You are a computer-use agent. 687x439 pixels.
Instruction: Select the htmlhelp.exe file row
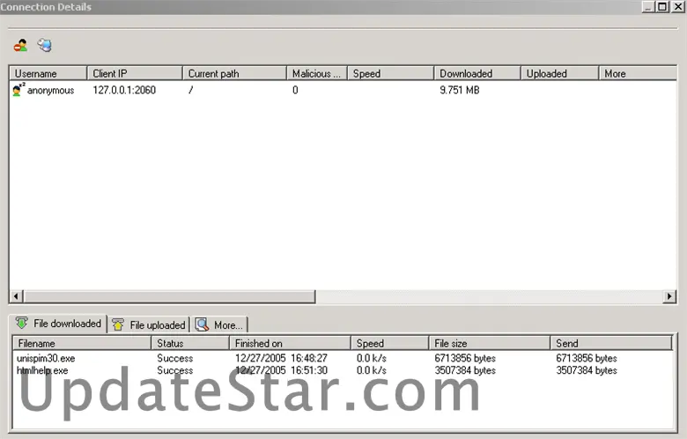[x=343, y=370]
